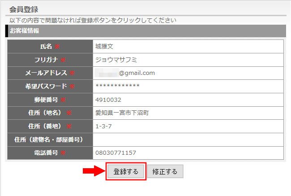Click the 住所（地名） label cell
This screenshot has width=291, height=196.
coord(50,113)
